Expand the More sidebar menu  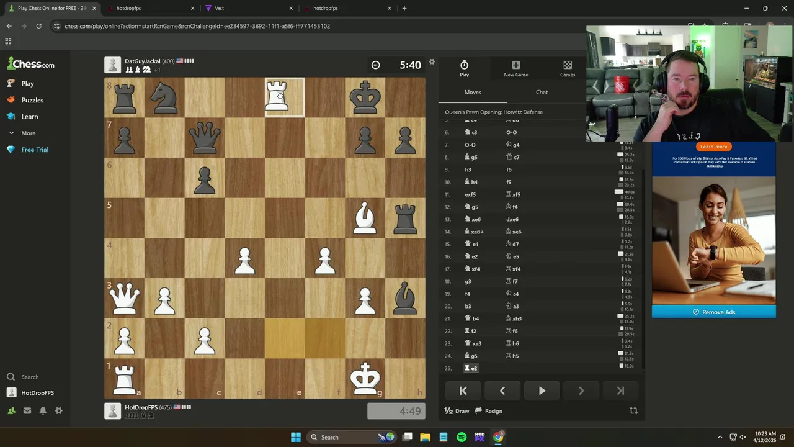pos(28,133)
